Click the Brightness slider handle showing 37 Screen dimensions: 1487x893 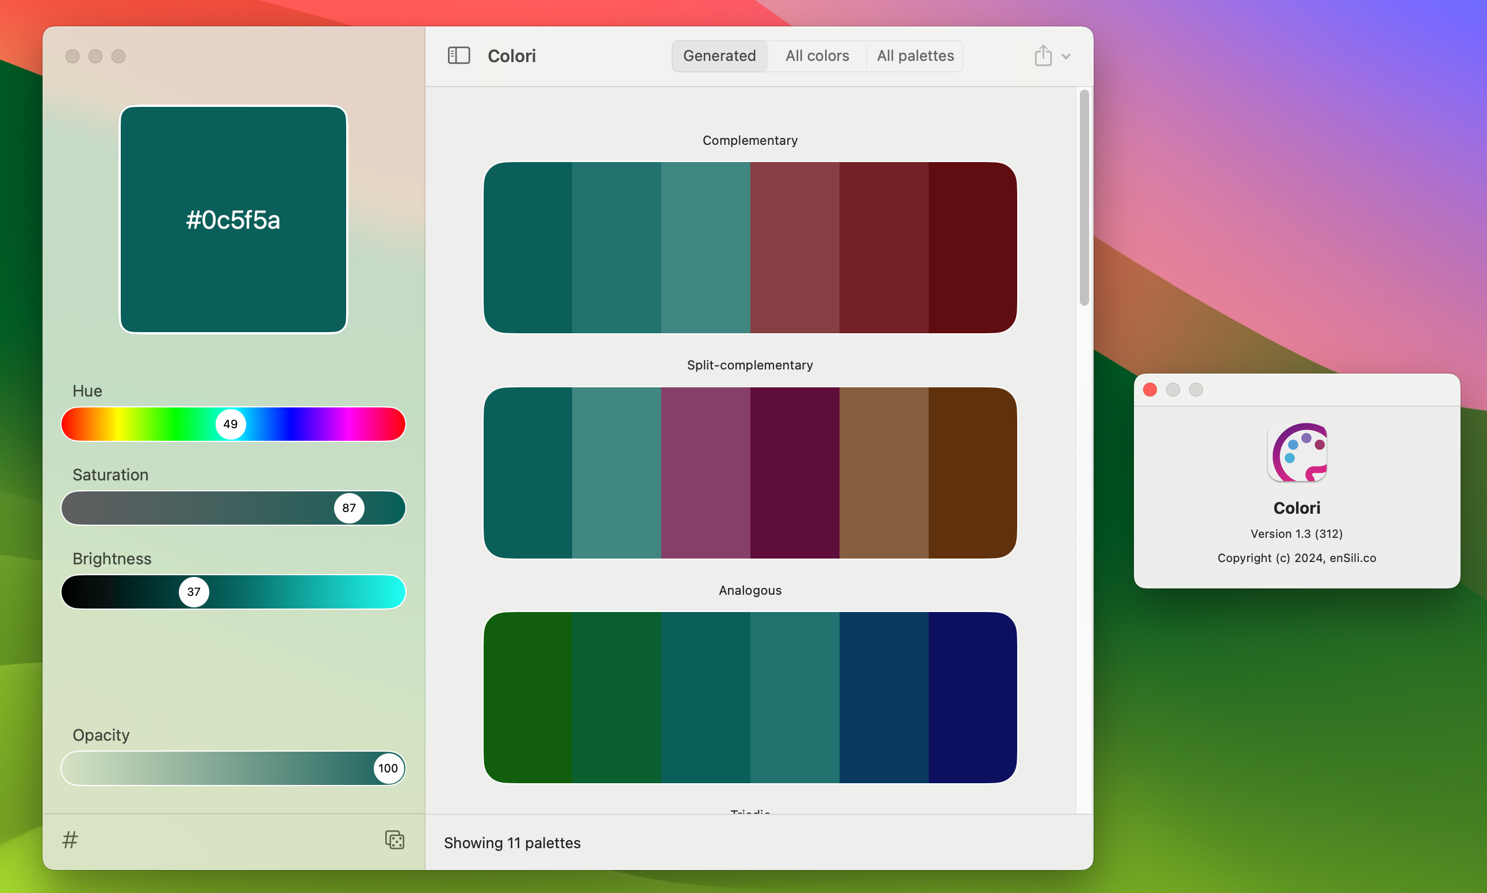(194, 591)
